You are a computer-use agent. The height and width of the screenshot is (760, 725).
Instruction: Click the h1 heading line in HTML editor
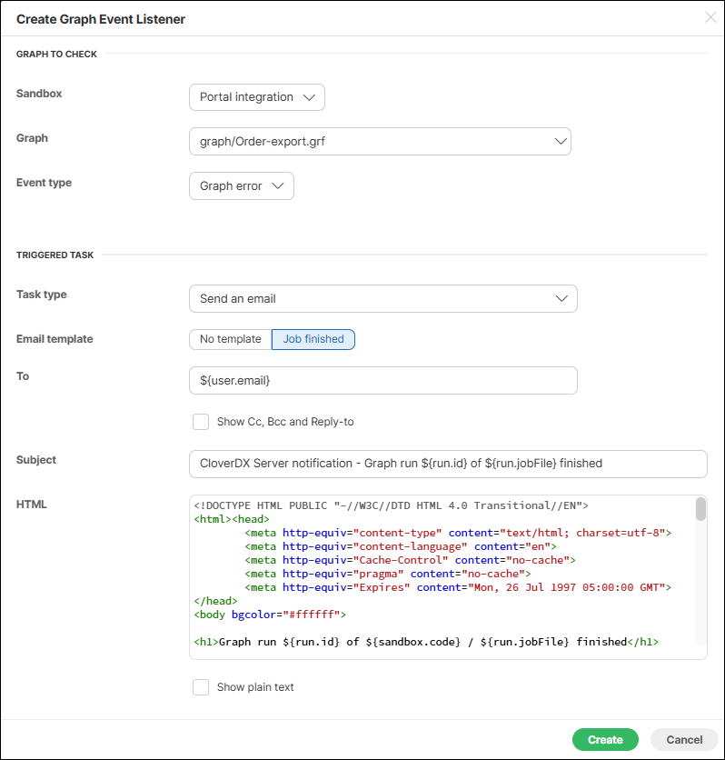[425, 642]
